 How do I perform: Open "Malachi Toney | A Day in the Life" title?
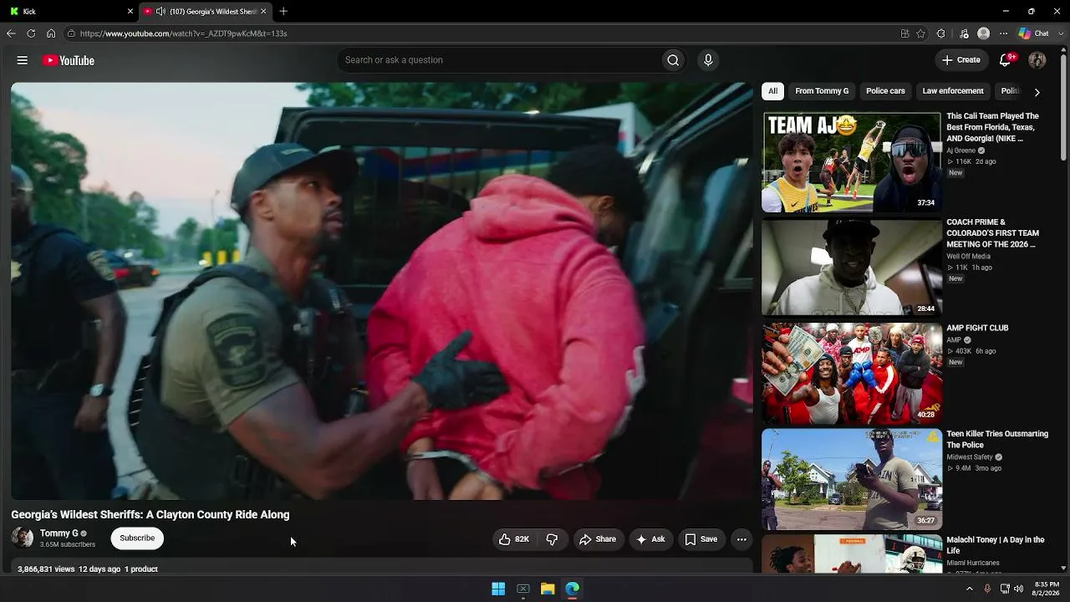point(996,545)
